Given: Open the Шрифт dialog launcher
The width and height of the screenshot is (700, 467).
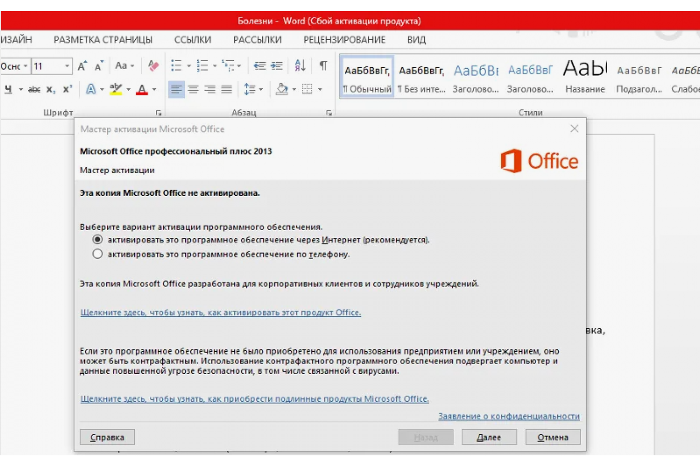Looking at the screenshot, I should point(159,113).
